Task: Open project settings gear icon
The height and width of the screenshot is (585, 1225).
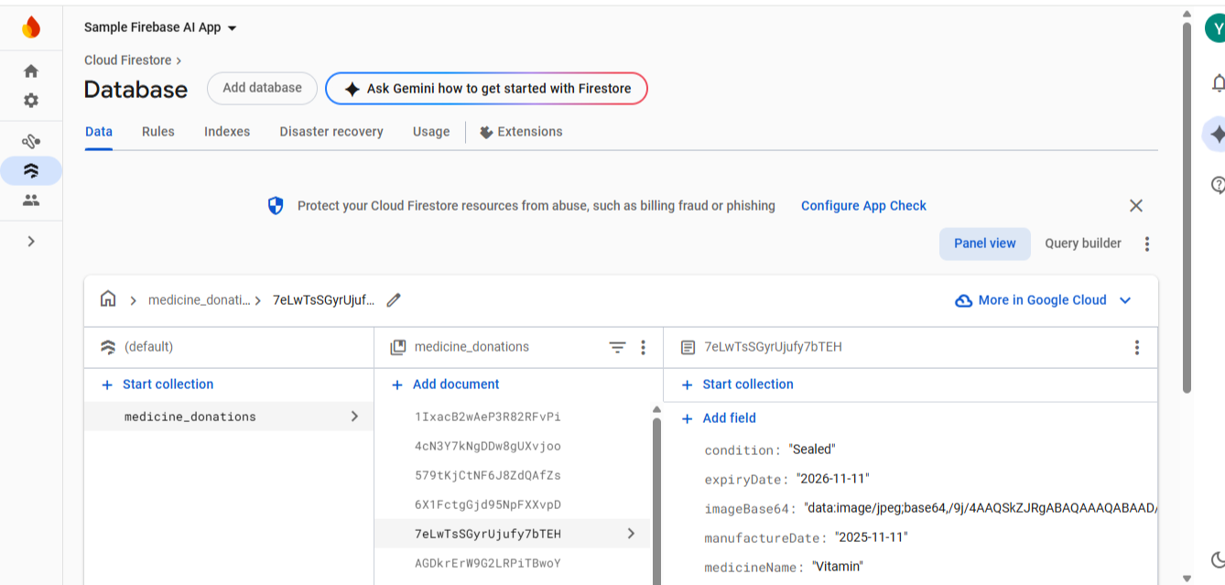Action: click(x=31, y=101)
